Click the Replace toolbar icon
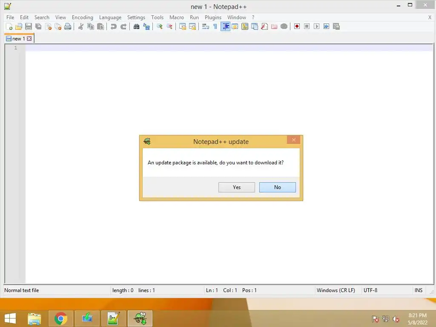 [x=146, y=26]
